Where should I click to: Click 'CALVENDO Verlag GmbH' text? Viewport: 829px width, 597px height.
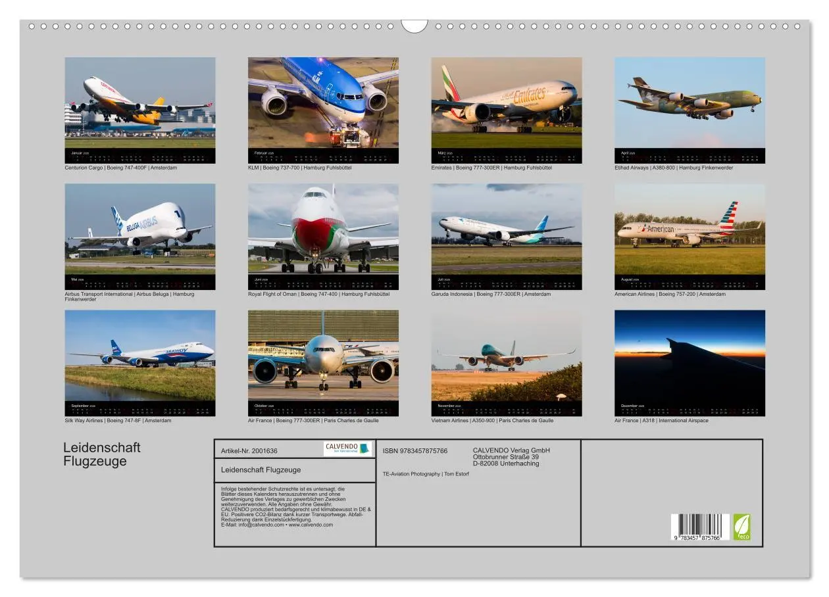point(511,450)
